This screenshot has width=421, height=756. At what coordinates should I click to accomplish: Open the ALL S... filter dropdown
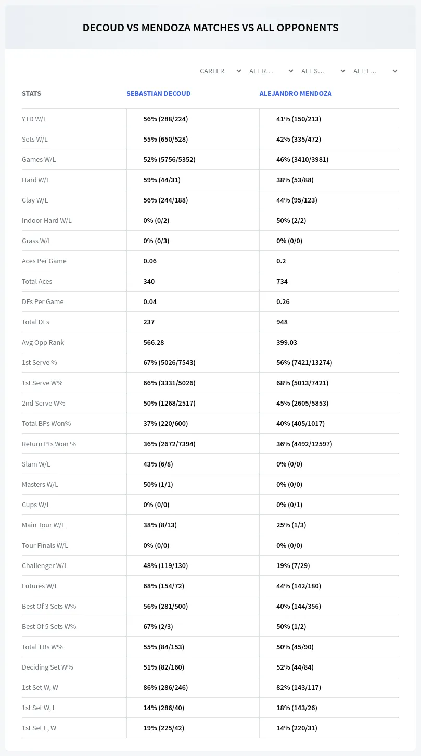tap(323, 71)
